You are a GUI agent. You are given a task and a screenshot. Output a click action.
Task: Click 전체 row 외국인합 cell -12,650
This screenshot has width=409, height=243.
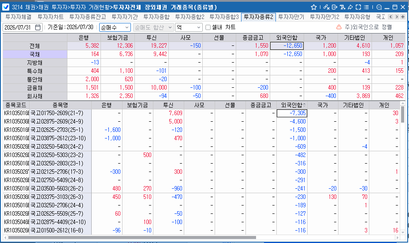[x=286, y=46]
